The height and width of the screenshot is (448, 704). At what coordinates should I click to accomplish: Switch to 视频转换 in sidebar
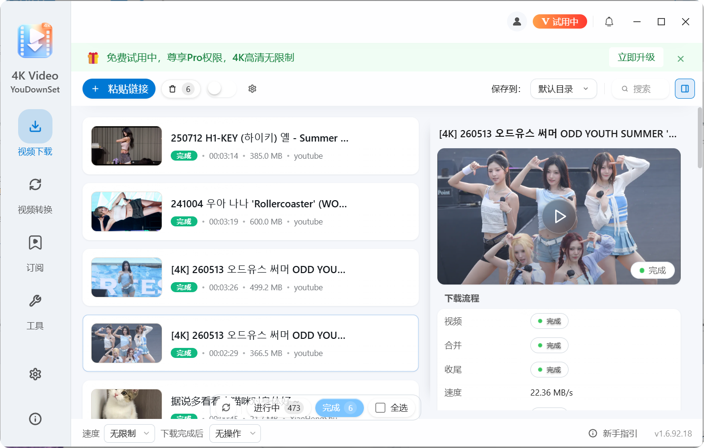coord(35,195)
